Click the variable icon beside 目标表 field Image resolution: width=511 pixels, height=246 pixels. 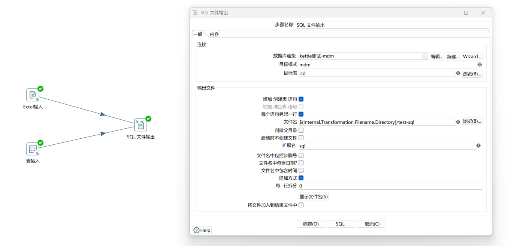pyautogui.click(x=458, y=73)
